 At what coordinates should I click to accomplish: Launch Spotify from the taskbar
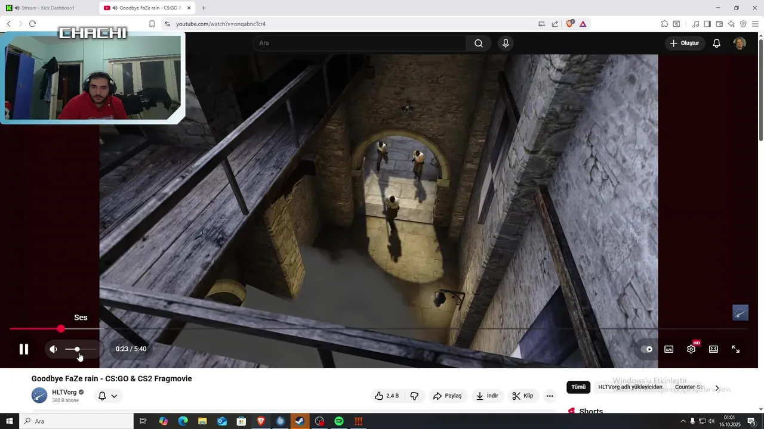pyautogui.click(x=339, y=421)
